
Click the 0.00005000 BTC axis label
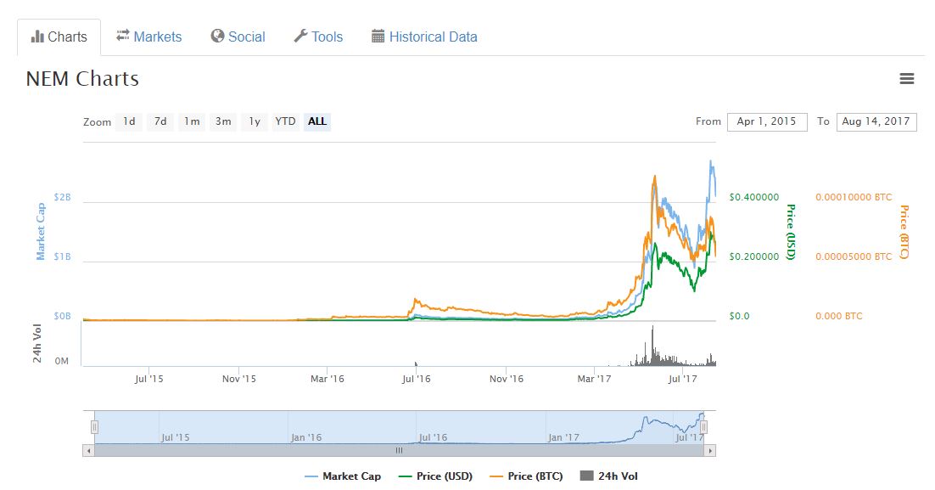(854, 256)
